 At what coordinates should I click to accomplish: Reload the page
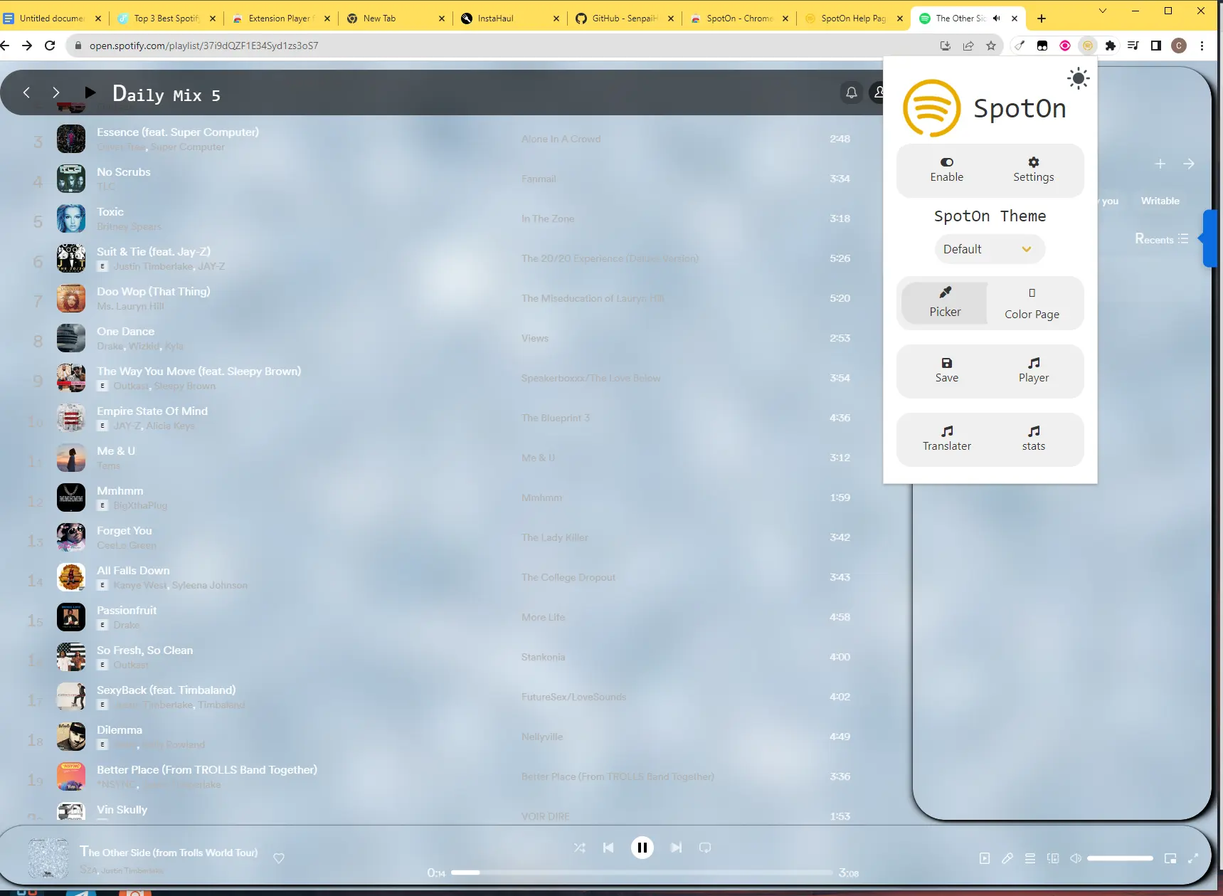(50, 46)
